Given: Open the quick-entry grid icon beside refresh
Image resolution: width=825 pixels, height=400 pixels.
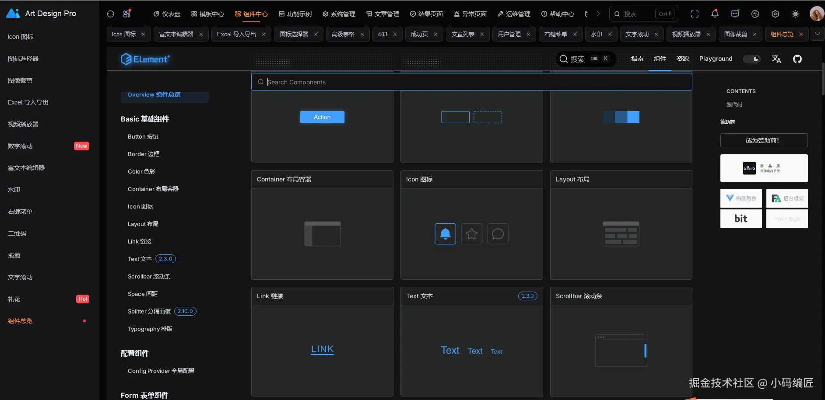Looking at the screenshot, I should coord(127,14).
